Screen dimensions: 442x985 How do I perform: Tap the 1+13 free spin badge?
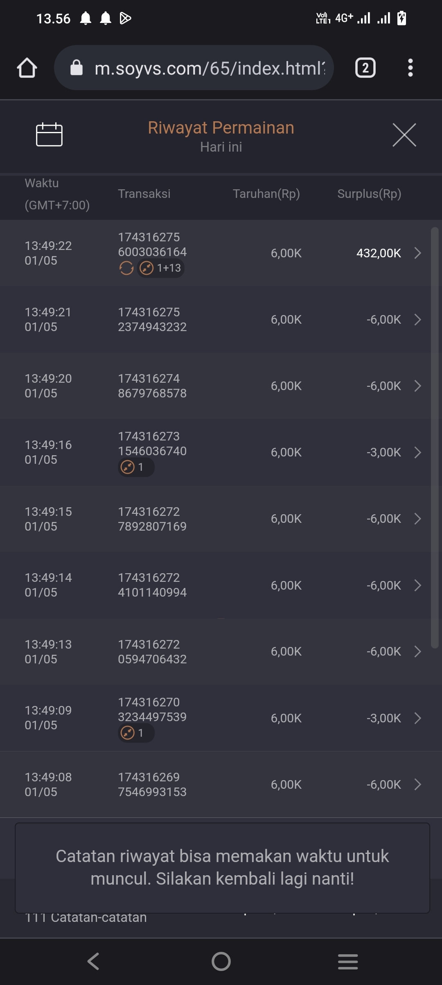[x=161, y=268]
